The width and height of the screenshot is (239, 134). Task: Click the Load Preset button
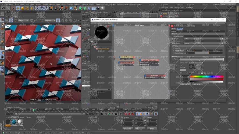[185, 84]
